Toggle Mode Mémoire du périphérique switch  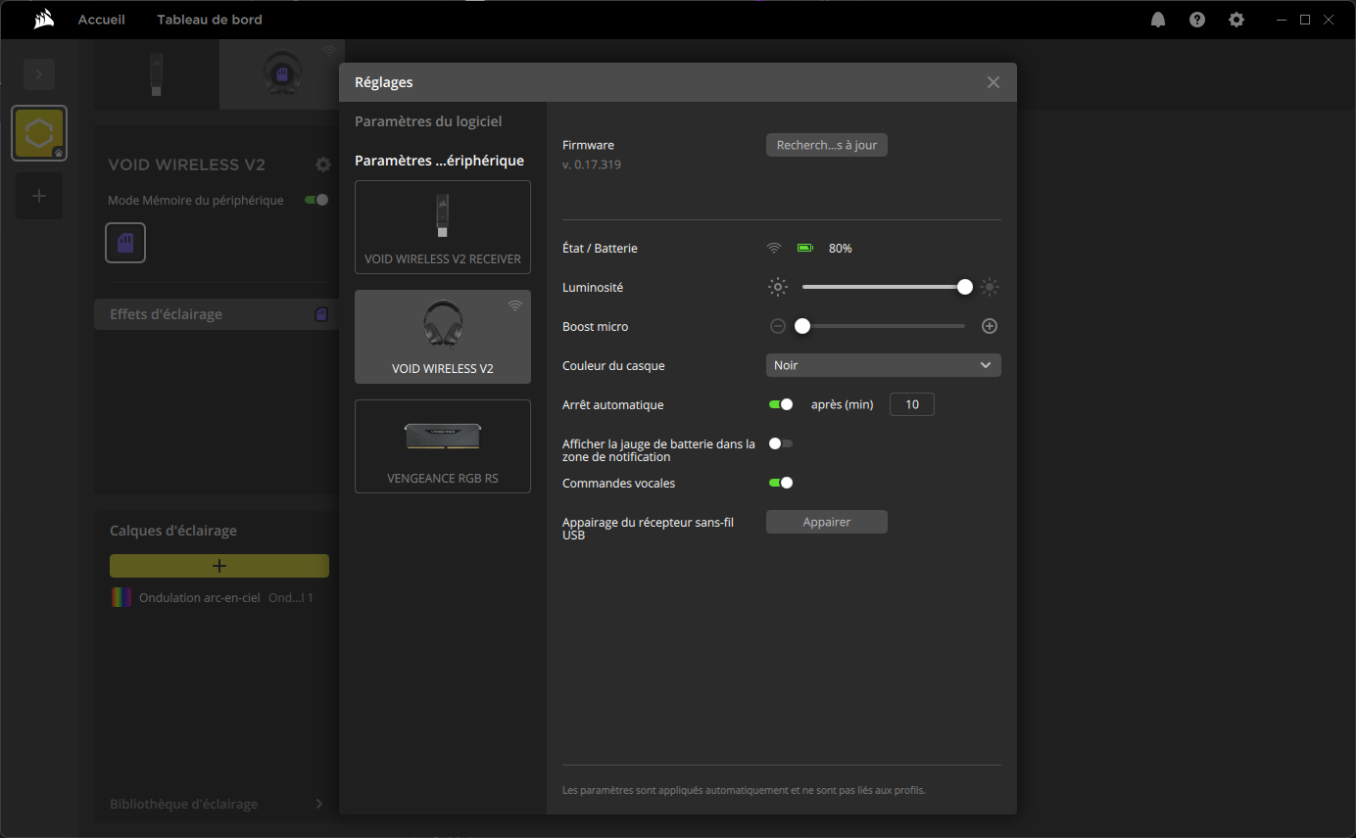coord(316,200)
